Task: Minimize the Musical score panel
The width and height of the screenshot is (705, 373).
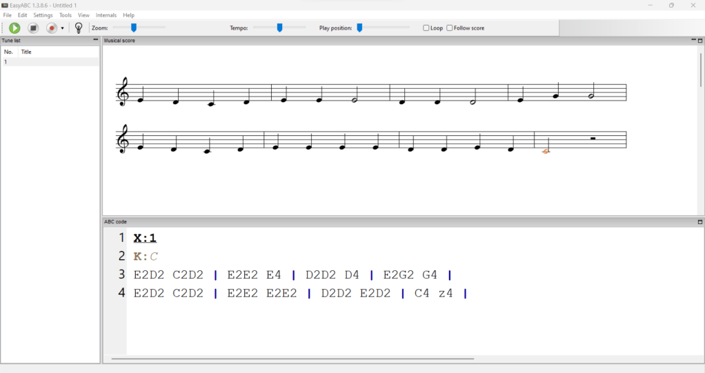Action: [x=693, y=40]
